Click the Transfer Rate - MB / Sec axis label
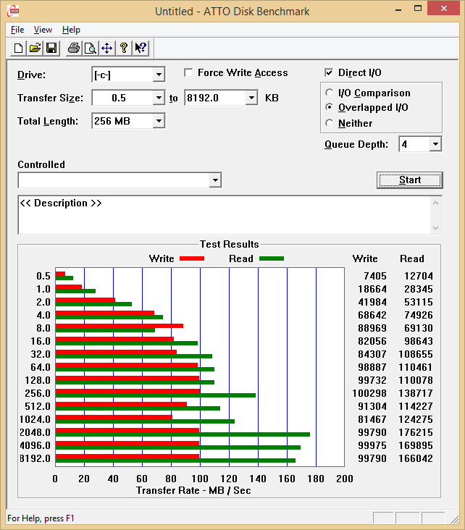This screenshot has height=530, width=465. click(x=193, y=490)
